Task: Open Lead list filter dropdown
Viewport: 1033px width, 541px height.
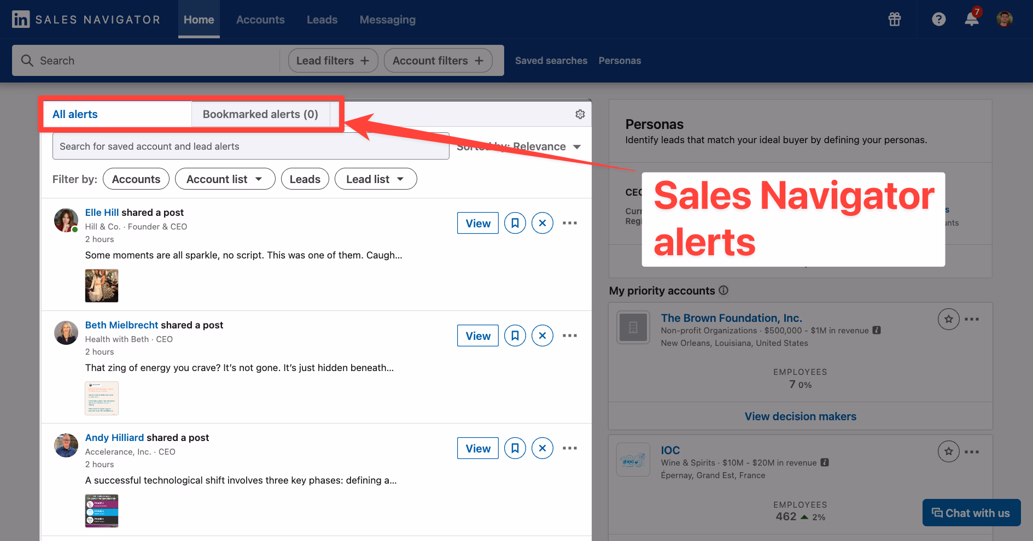Action: 376,179
